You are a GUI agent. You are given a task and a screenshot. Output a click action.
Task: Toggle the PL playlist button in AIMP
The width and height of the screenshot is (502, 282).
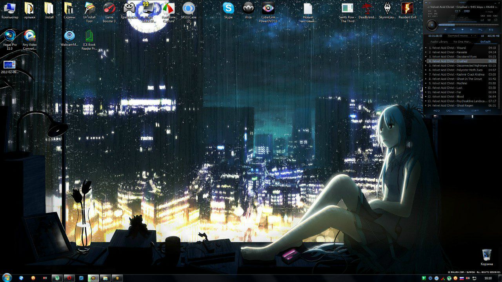coord(480,30)
